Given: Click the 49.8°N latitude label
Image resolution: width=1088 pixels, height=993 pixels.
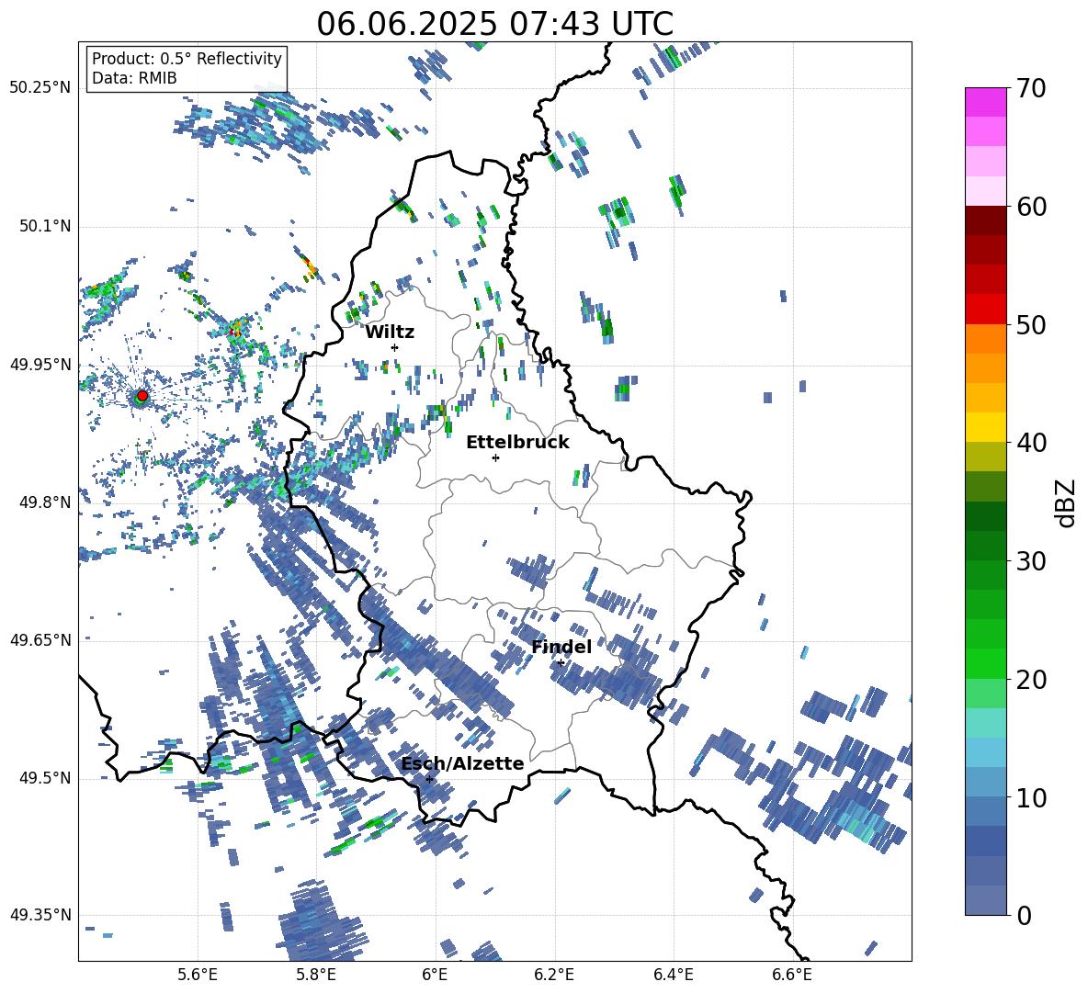Looking at the screenshot, I should coord(44,502).
